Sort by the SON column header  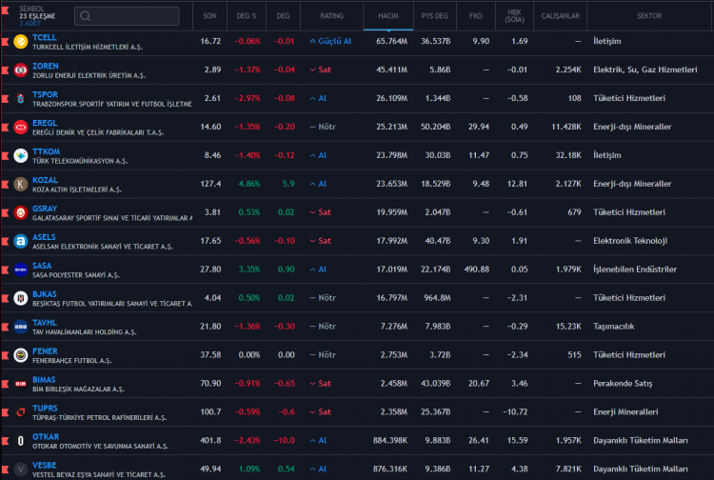pos(209,16)
